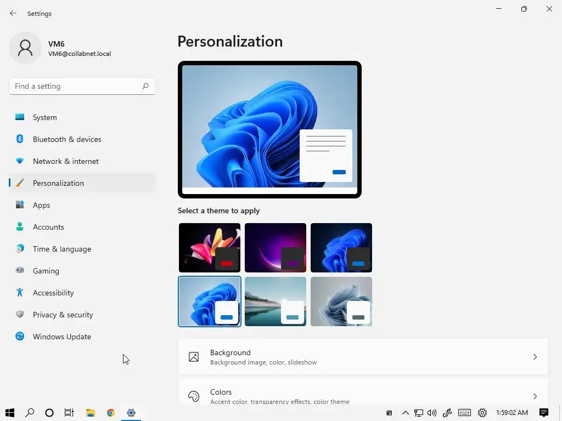Click the Network wifi icon in sidebar

20,161
